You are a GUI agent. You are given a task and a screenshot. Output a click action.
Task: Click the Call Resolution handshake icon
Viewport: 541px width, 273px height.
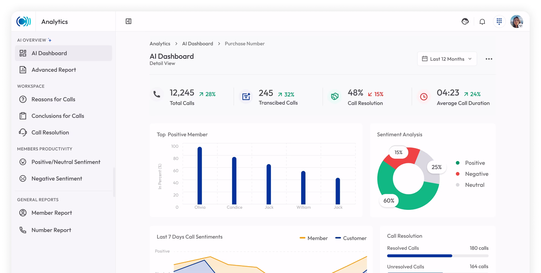coord(335,96)
